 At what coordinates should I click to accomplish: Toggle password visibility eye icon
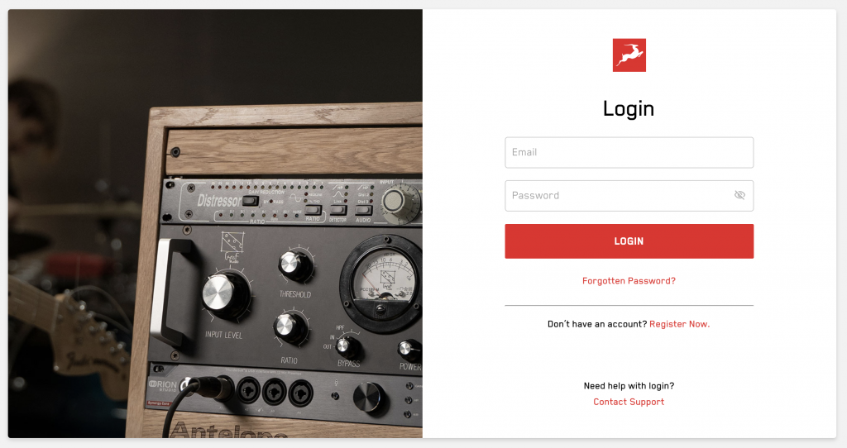point(739,195)
